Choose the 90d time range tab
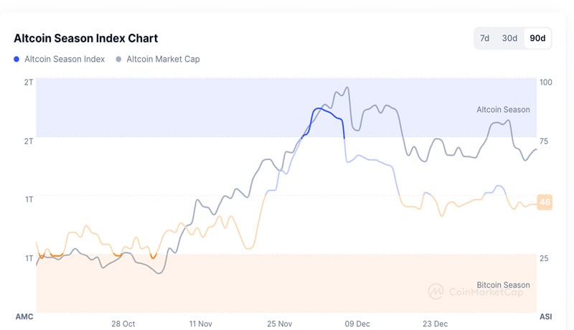This screenshot has width=574, height=330. click(x=537, y=38)
